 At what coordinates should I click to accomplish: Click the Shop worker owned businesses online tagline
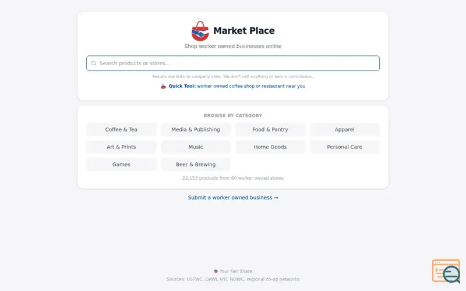pos(233,47)
